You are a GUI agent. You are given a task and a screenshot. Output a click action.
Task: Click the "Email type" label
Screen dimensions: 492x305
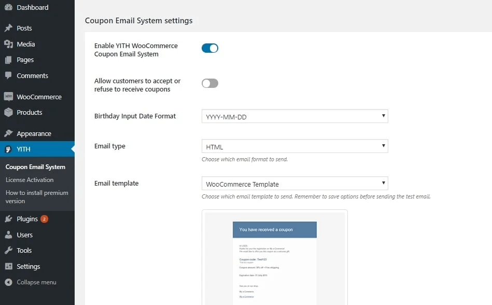point(110,146)
